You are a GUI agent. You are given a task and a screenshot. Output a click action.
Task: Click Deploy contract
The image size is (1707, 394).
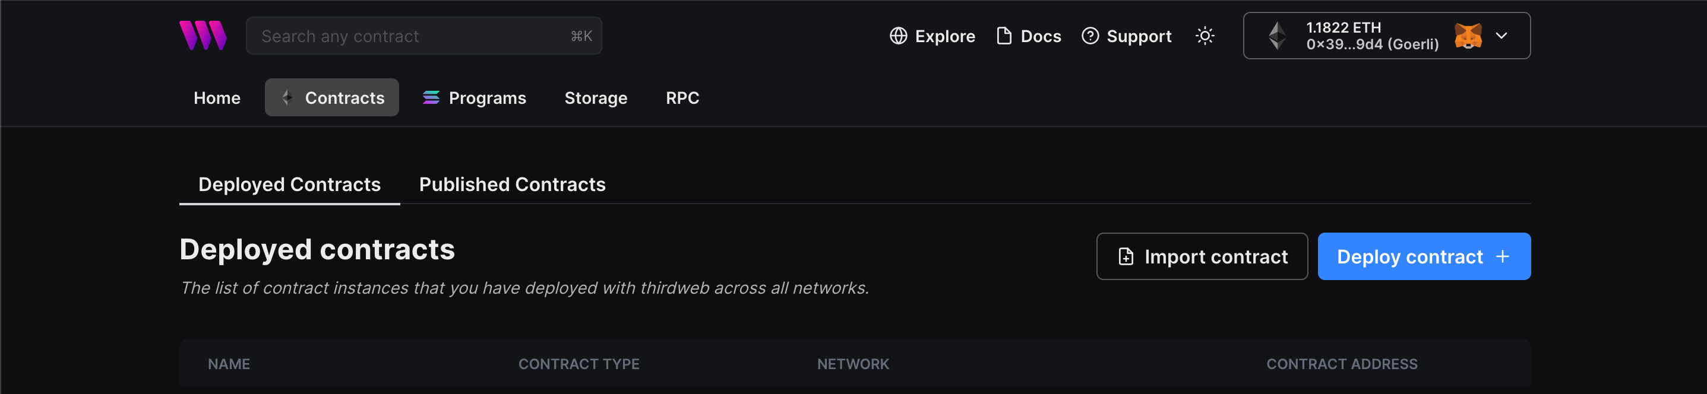click(1423, 256)
